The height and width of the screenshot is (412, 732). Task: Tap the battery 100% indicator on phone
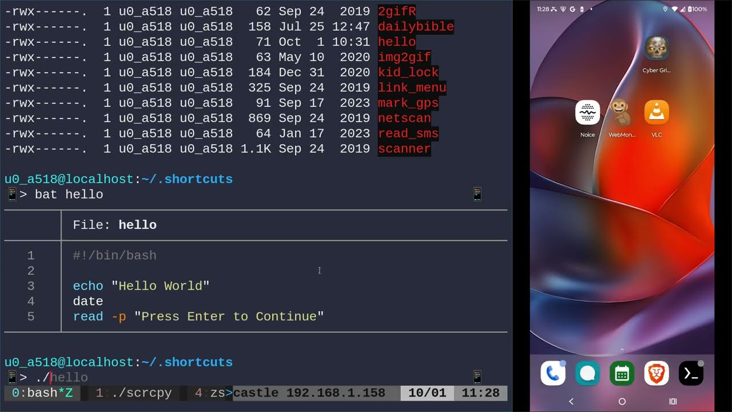[x=697, y=9]
